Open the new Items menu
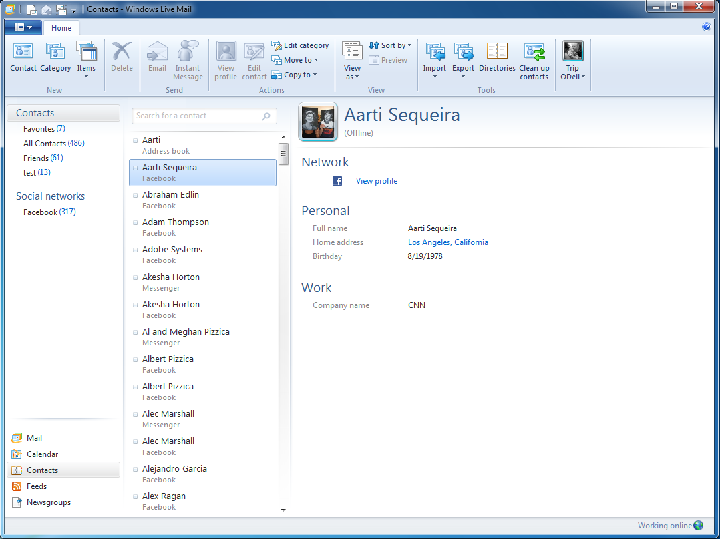Screen dimensions: 720x539 click(x=86, y=59)
